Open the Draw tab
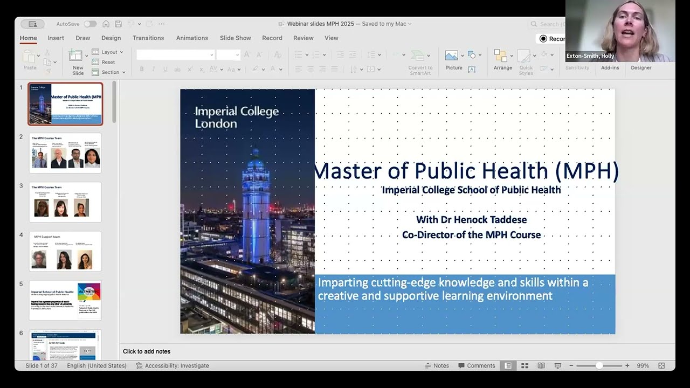 pyautogui.click(x=82, y=38)
